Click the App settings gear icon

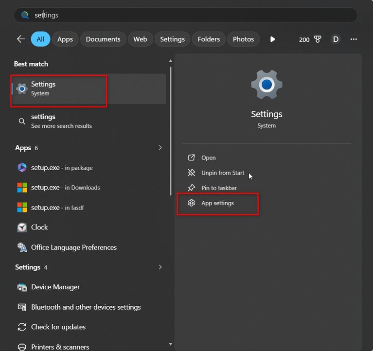pos(191,203)
